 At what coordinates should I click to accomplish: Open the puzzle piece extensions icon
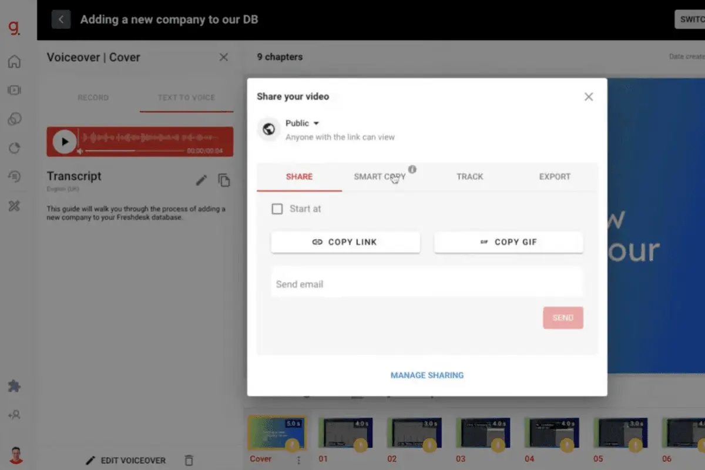(x=14, y=386)
